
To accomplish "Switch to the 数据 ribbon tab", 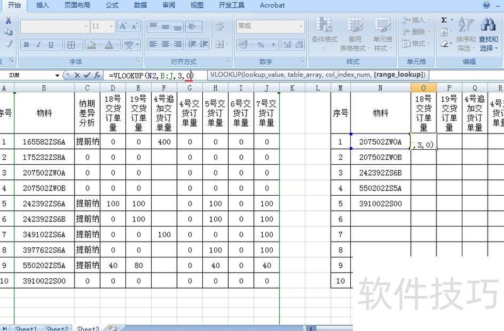I will [x=140, y=5].
